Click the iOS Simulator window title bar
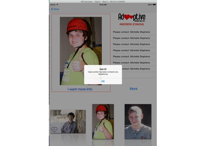206x146 pixels. coord(103,1)
